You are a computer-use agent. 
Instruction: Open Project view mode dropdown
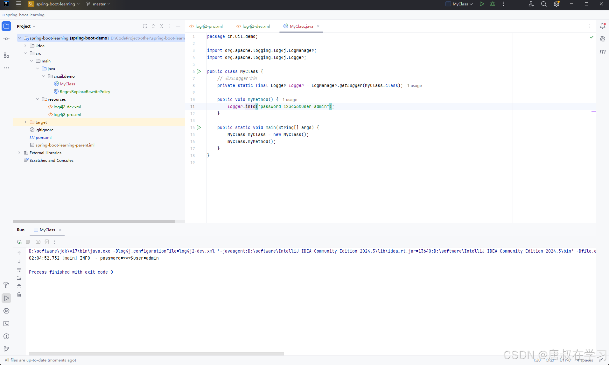pyautogui.click(x=26, y=26)
